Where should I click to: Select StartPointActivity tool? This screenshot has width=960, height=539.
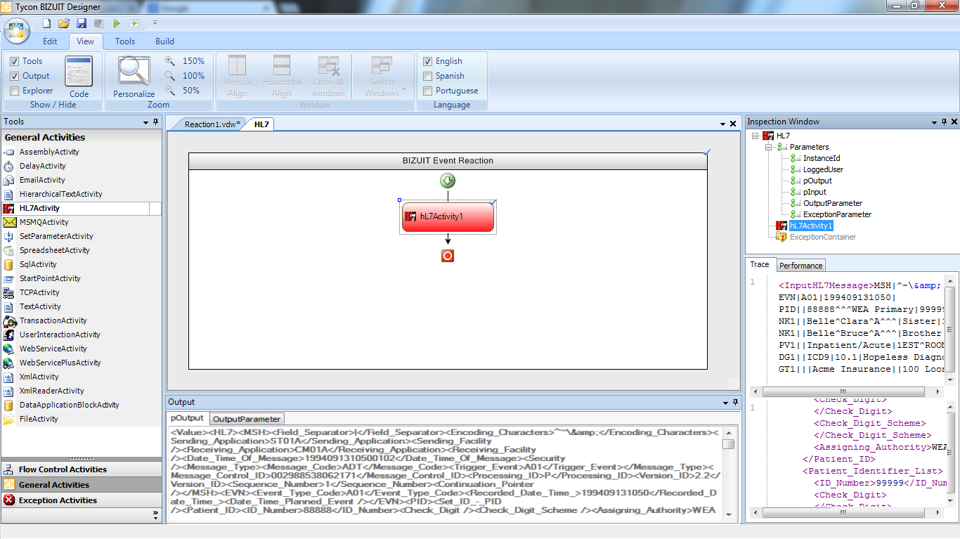[50, 278]
